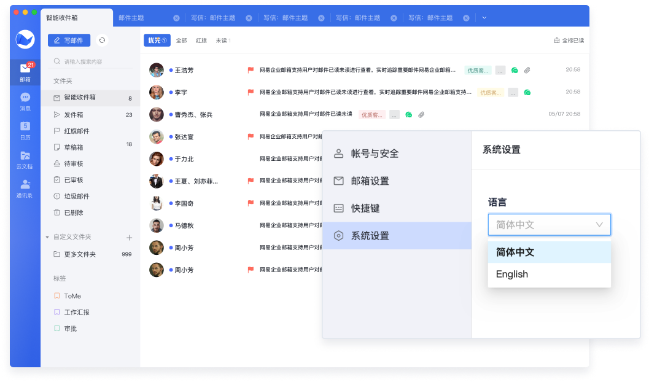Click the more tags ellipsis on 李宇 email
The image size is (649, 382).
[513, 93]
